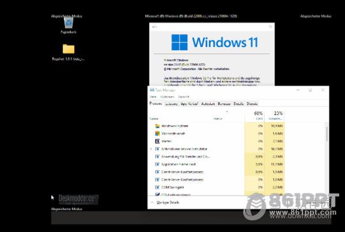345x232 pixels.
Task: Switch to the Dienste tab
Action: pos(252,104)
